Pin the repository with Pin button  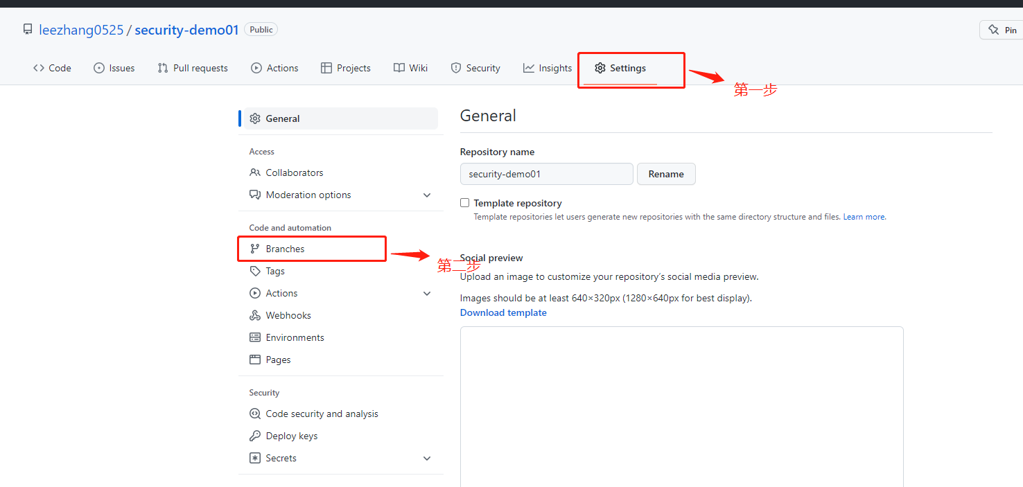(x=1003, y=30)
